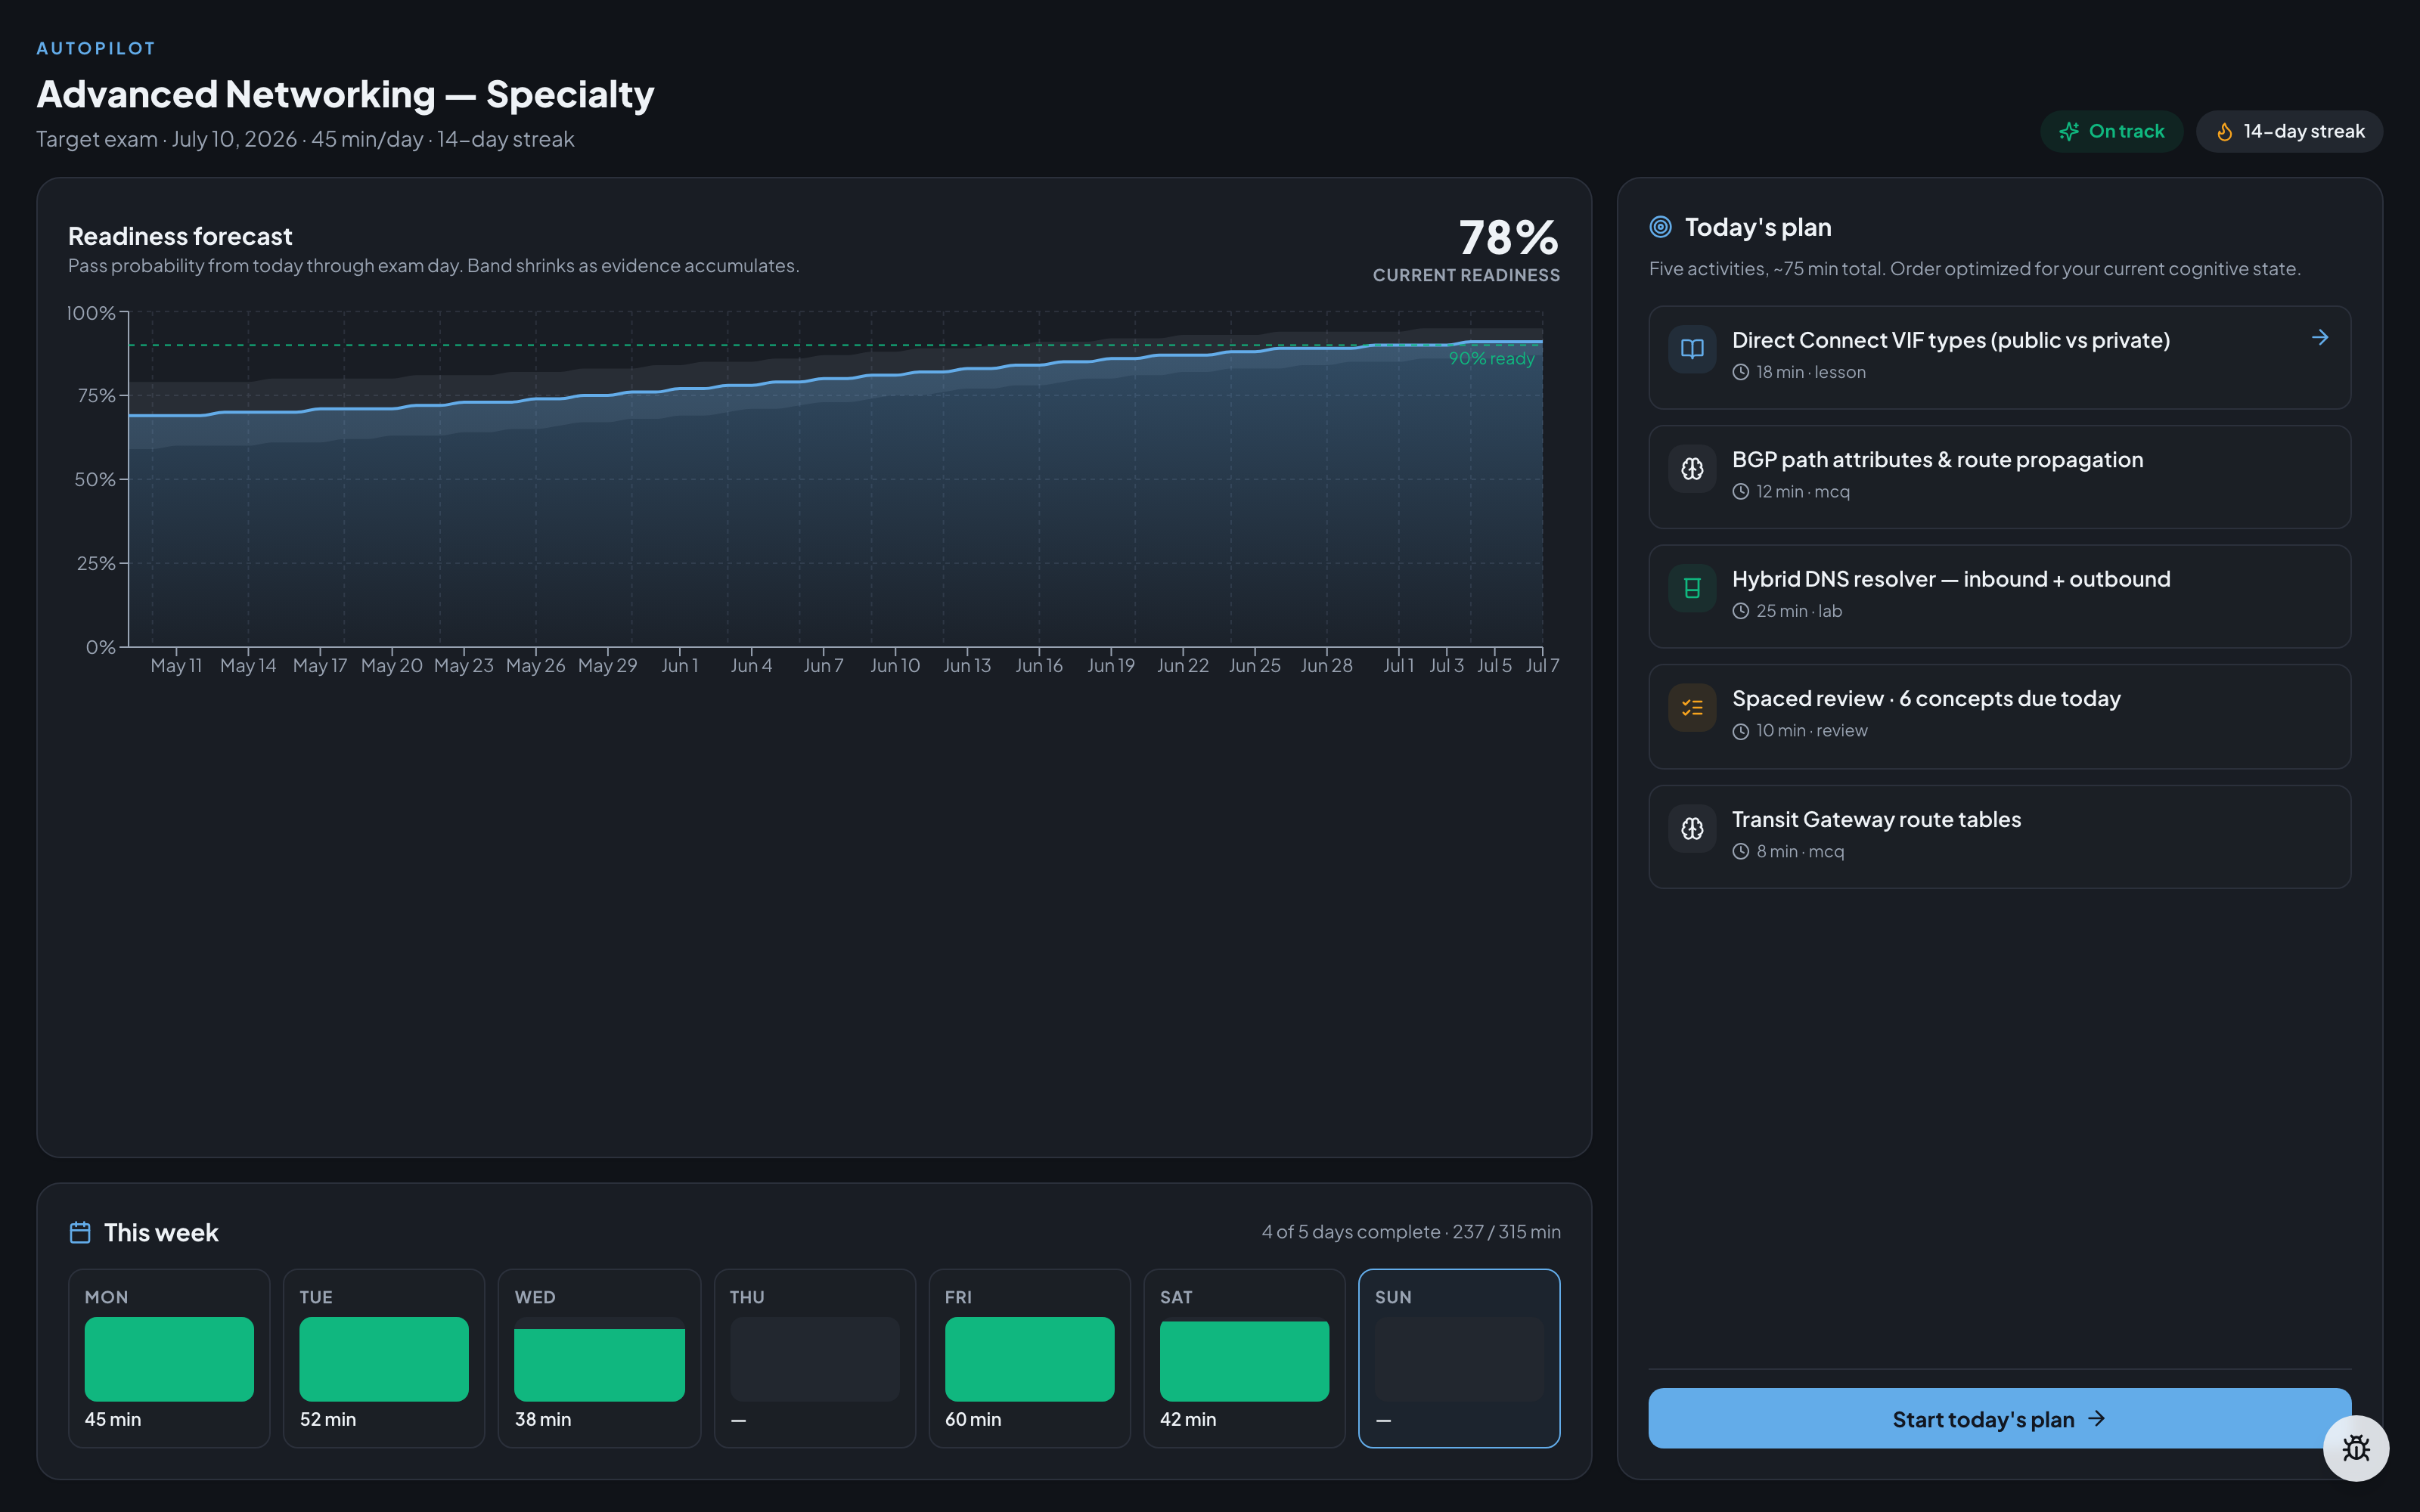
Task: Select the SUN day card
Action: [1459, 1358]
